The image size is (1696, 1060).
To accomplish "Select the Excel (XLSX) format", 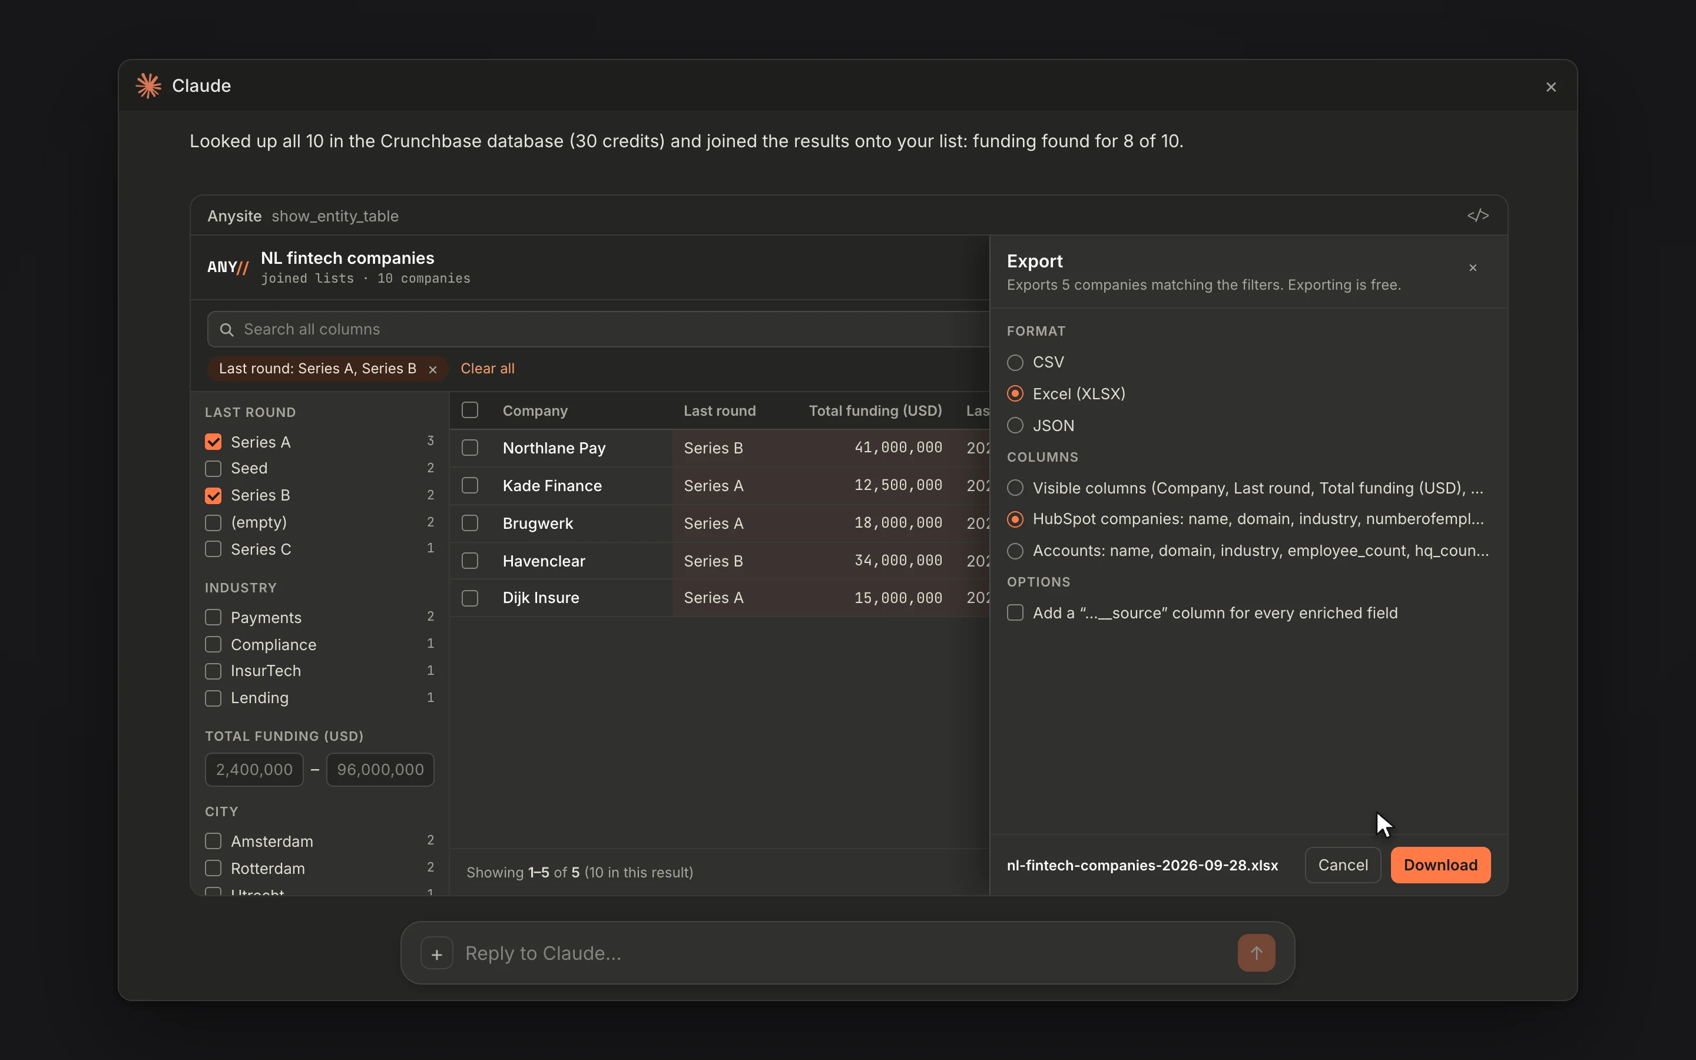I will point(1015,394).
